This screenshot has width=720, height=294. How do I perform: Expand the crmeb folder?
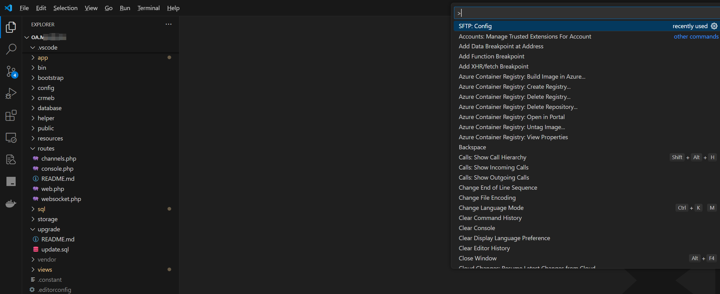point(101,98)
